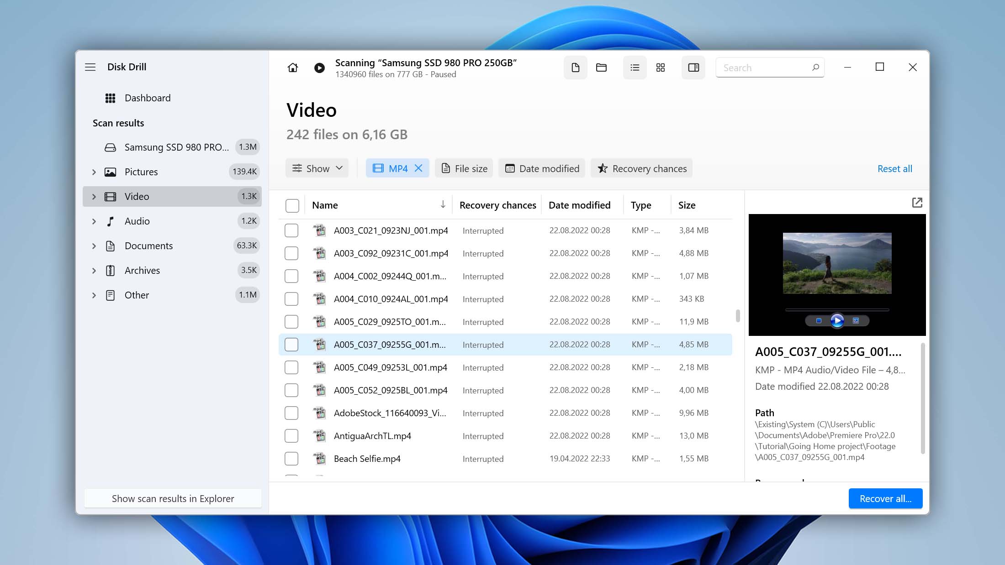Check A005_C037_09255G_001 file

click(291, 345)
